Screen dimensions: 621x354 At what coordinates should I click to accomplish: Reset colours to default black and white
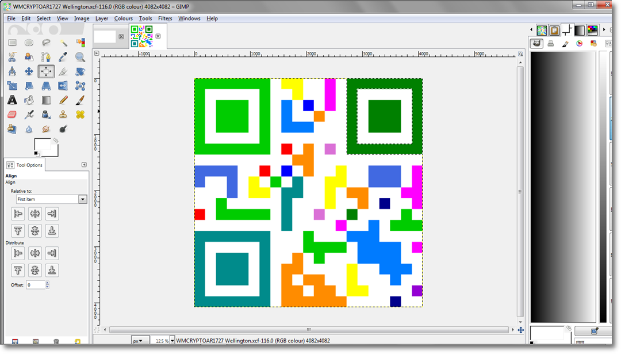coord(36,154)
